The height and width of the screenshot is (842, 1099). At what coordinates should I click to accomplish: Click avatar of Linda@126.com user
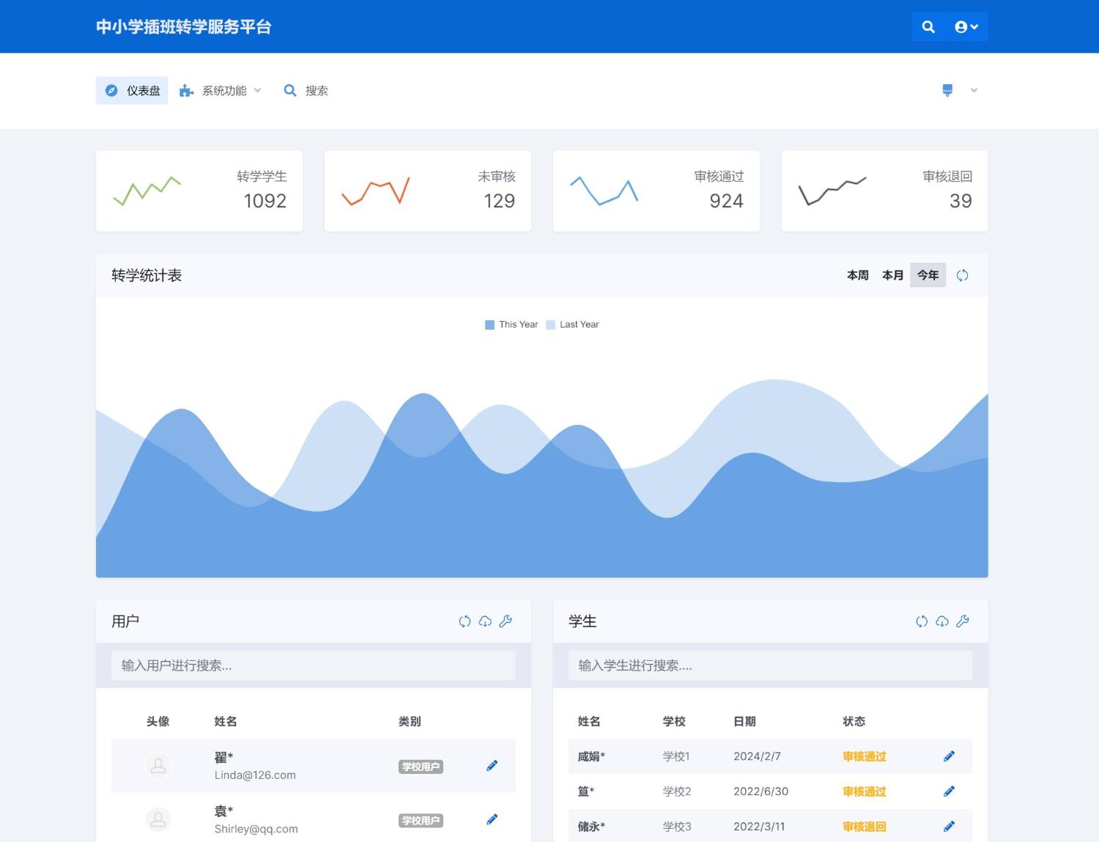pyautogui.click(x=158, y=766)
